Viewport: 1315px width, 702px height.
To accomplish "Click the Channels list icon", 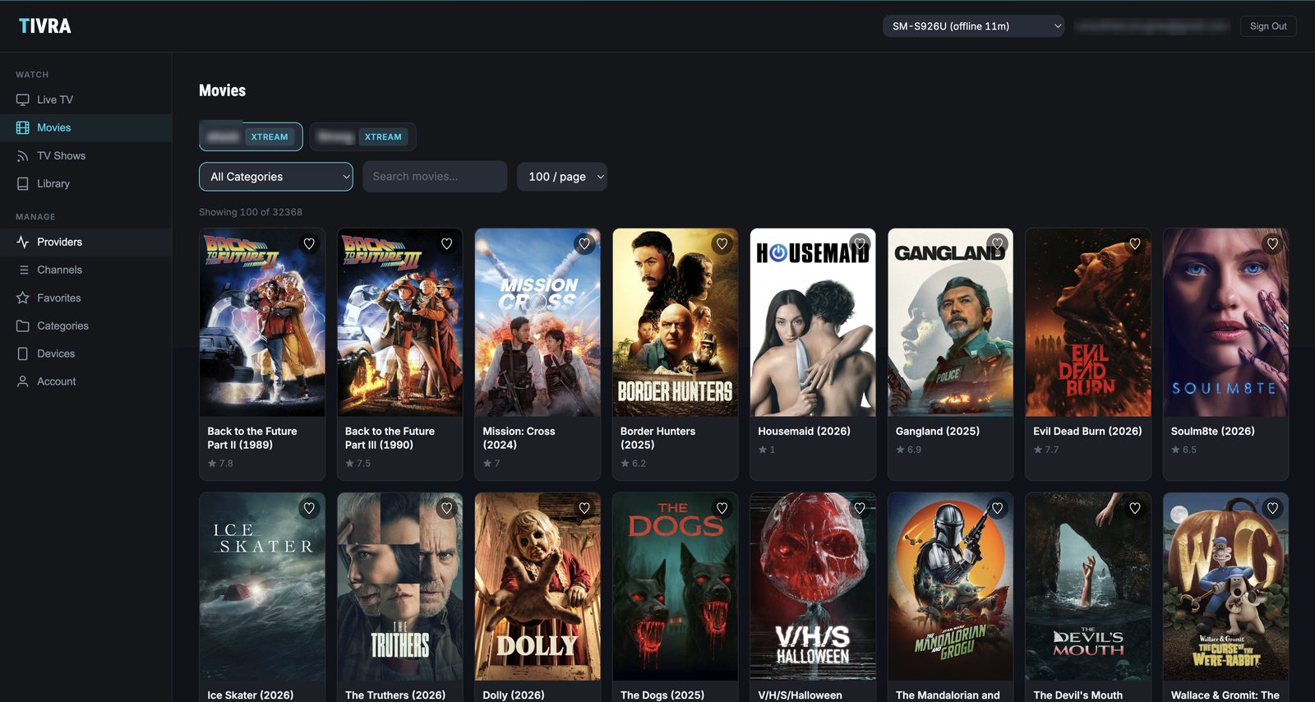I will coord(22,270).
